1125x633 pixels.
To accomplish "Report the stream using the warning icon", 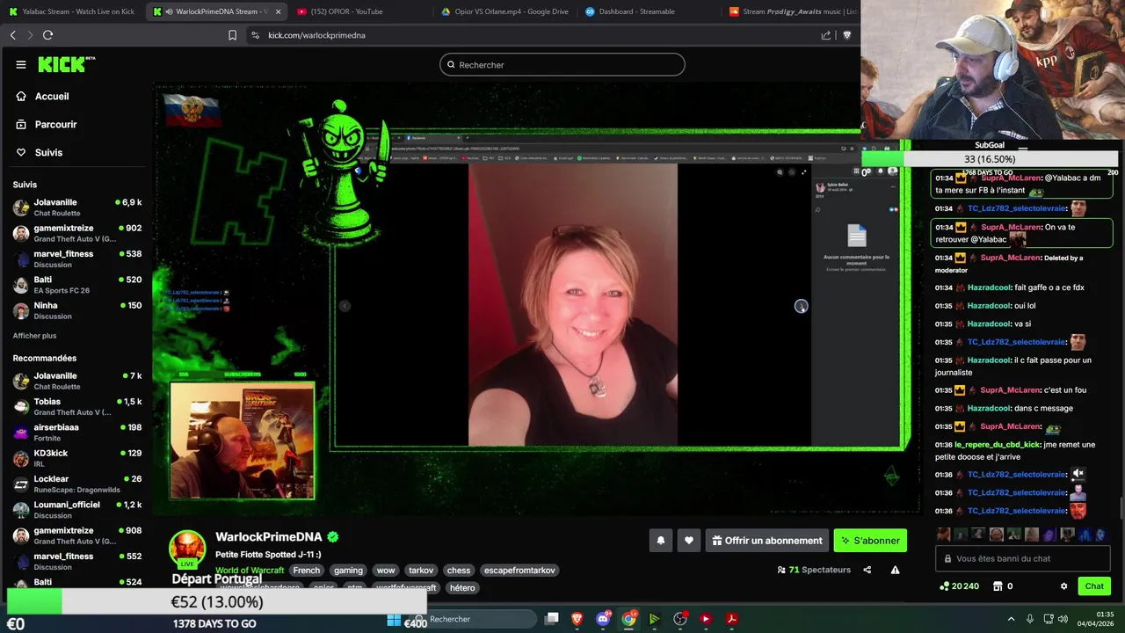I will click(x=895, y=570).
